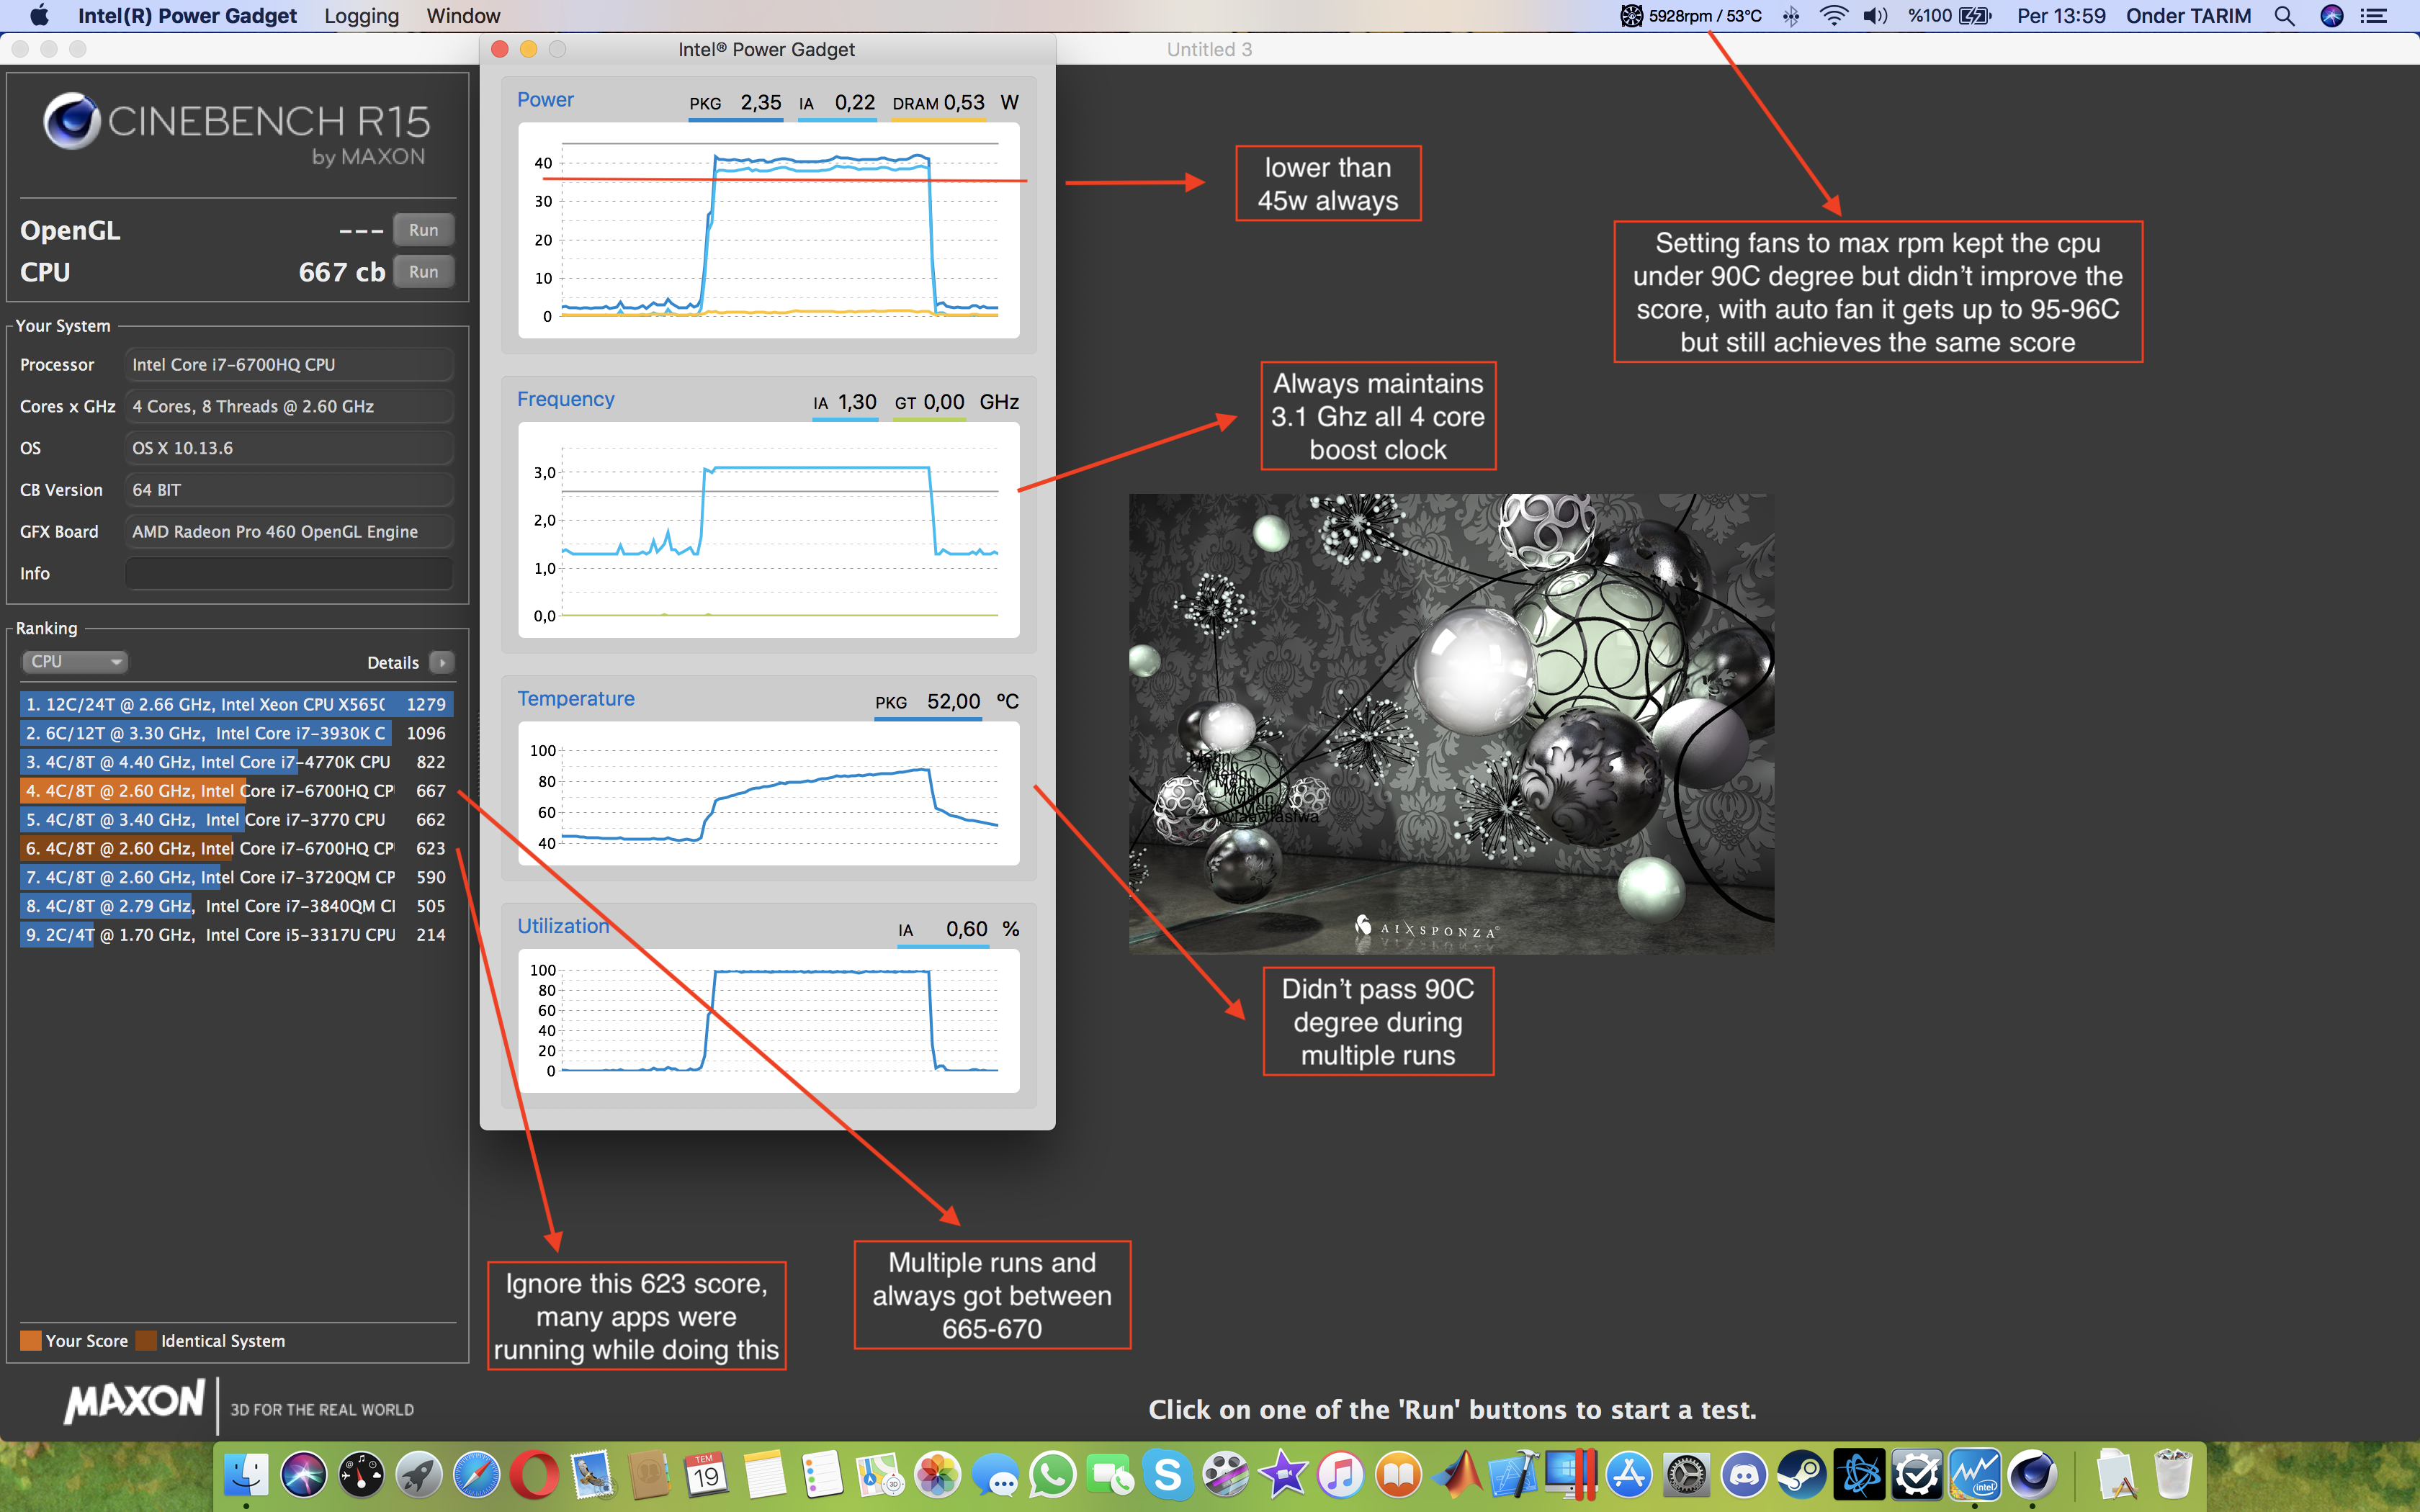The image size is (2420, 1512).
Task: Open Finder from the Dock
Action: [x=246, y=1475]
